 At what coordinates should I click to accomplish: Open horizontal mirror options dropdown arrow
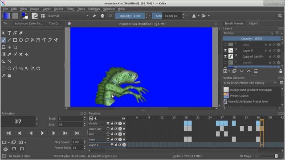[199, 16]
